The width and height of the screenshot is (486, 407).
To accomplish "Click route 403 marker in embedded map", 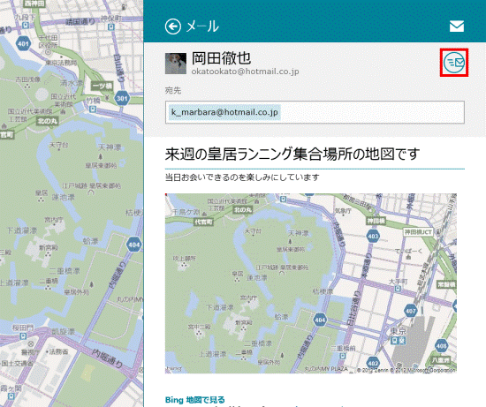I will click(373, 237).
